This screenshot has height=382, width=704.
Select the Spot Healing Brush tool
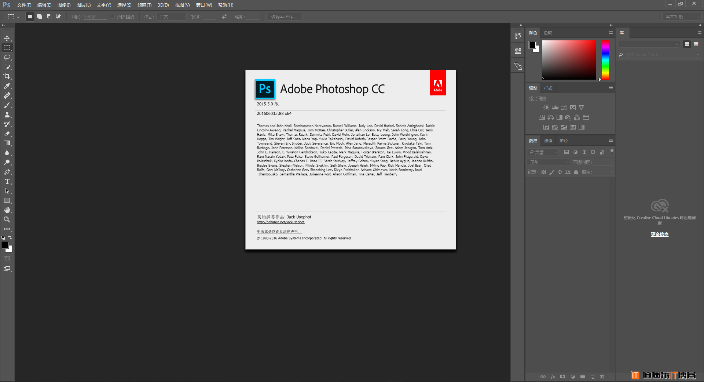pos(7,95)
